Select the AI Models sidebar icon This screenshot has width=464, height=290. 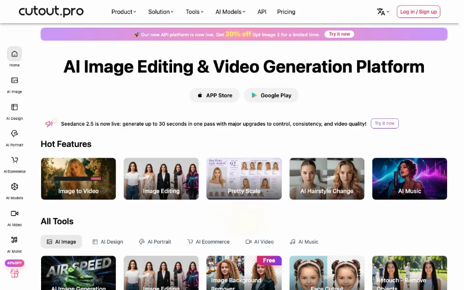coord(14,187)
